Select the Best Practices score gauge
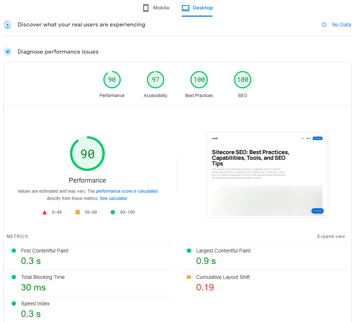This screenshot has height=322, width=355. pyautogui.click(x=199, y=80)
